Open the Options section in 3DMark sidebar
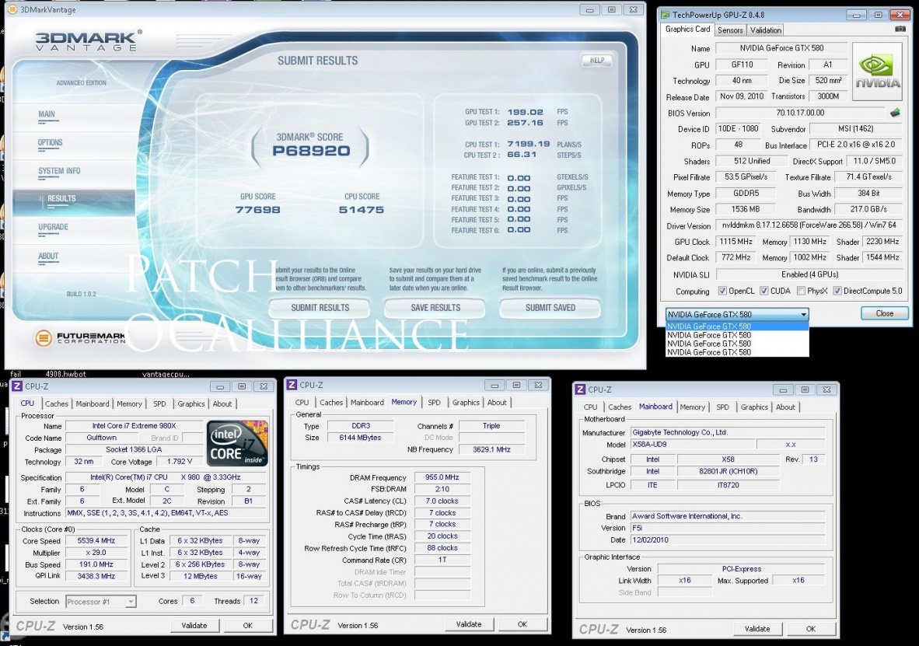The image size is (919, 646). point(51,143)
